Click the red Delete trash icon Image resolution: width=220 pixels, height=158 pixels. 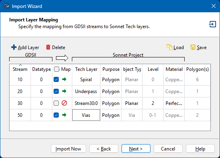coord(48,47)
